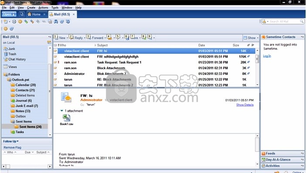Open the search scope dropdown arrow
Image resolution: width=306 pixels, height=173 pixels.
tap(268, 21)
